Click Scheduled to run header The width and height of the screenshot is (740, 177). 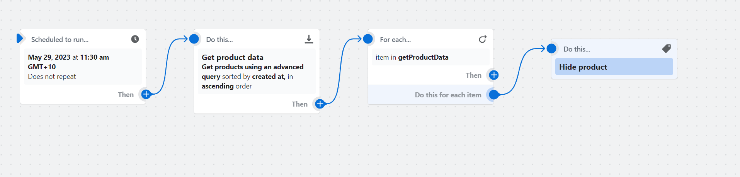pyautogui.click(x=60, y=40)
